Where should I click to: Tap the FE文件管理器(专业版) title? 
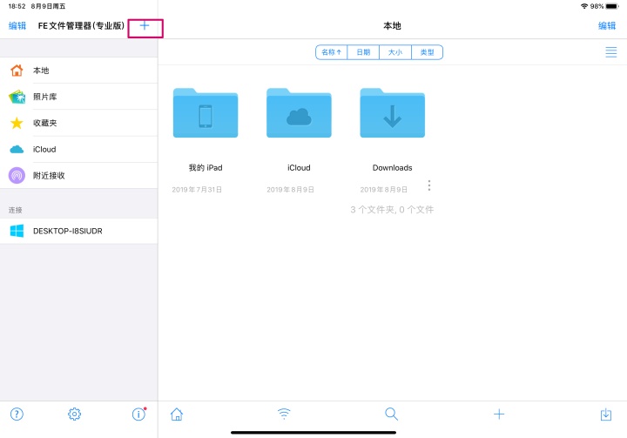(x=81, y=25)
